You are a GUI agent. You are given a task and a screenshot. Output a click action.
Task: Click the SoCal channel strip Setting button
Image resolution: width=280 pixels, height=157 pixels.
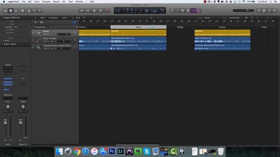pyautogui.click(x=8, y=65)
